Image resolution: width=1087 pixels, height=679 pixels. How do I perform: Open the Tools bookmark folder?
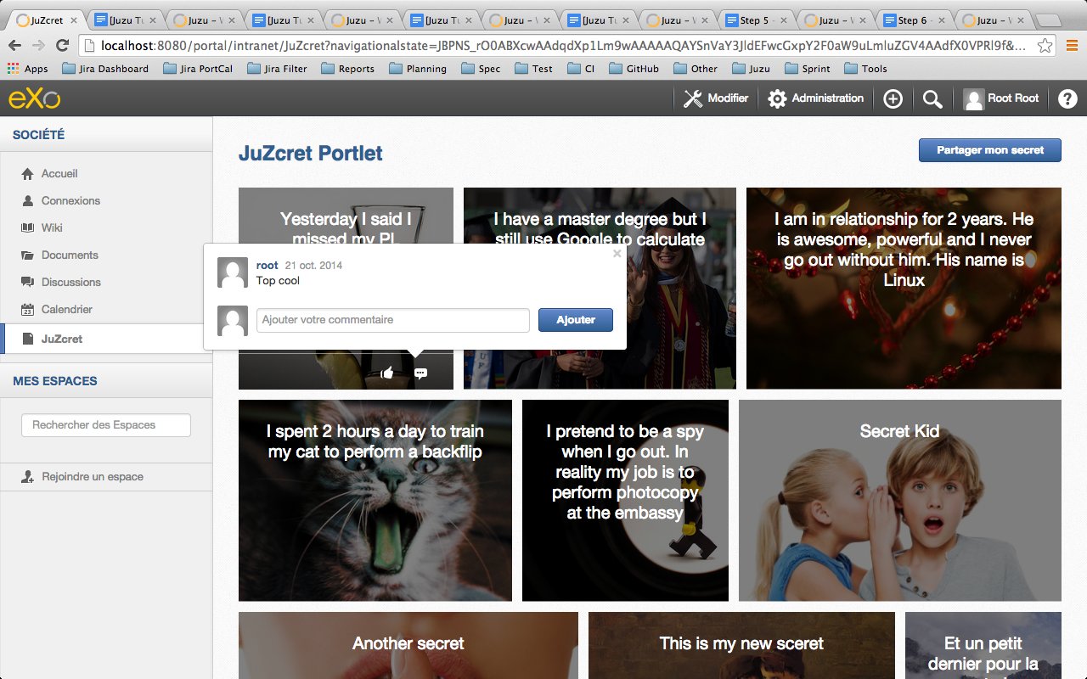tap(865, 69)
